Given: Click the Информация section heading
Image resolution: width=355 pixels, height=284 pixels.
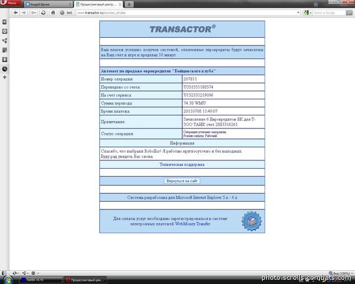Looking at the screenshot, I should tap(182, 143).
